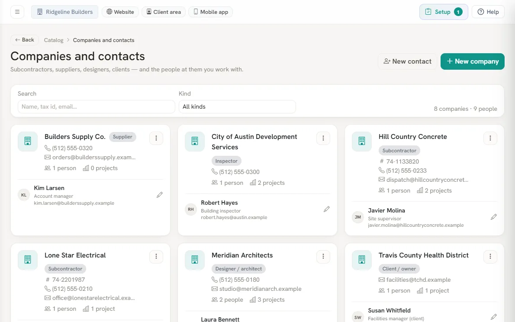This screenshot has width=515, height=322.
Task: Edit contact Kim Larsen pencil icon
Action: 160,195
